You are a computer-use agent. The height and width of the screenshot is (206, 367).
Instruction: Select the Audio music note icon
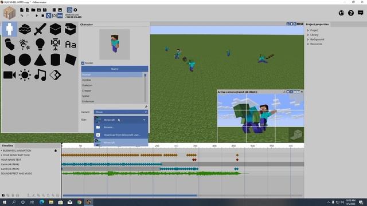point(40,75)
